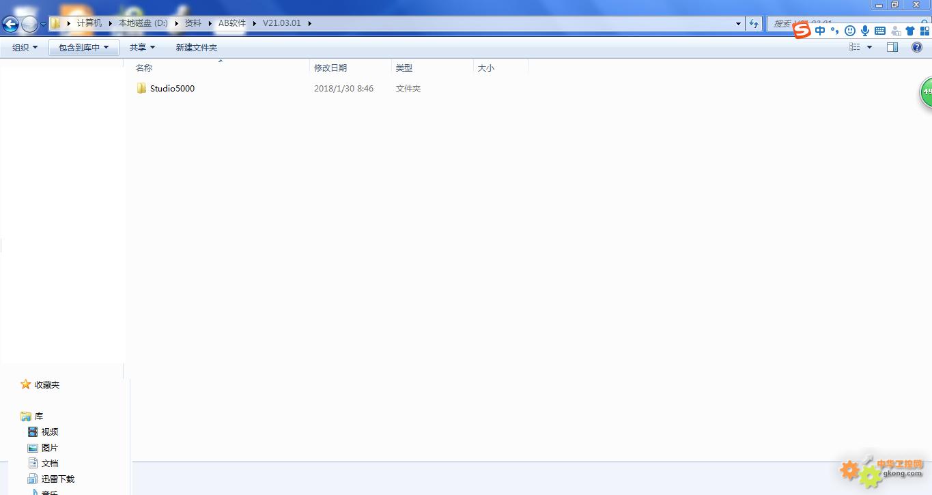Select 库 in the navigation pane
The image size is (932, 495).
(x=39, y=416)
